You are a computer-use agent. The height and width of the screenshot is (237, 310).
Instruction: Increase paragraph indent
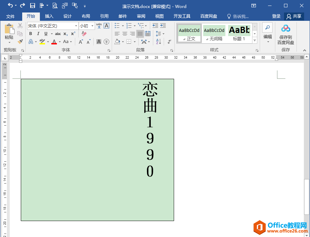coord(163,26)
